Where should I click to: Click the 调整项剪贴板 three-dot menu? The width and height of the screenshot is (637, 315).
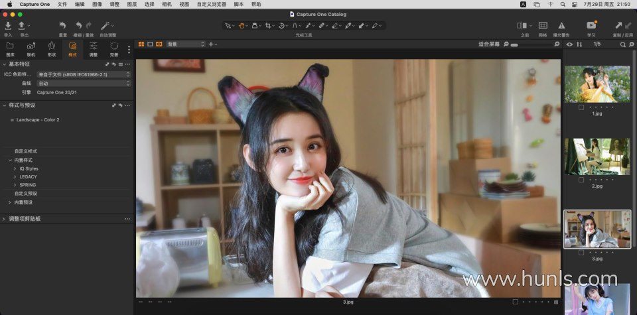click(127, 220)
